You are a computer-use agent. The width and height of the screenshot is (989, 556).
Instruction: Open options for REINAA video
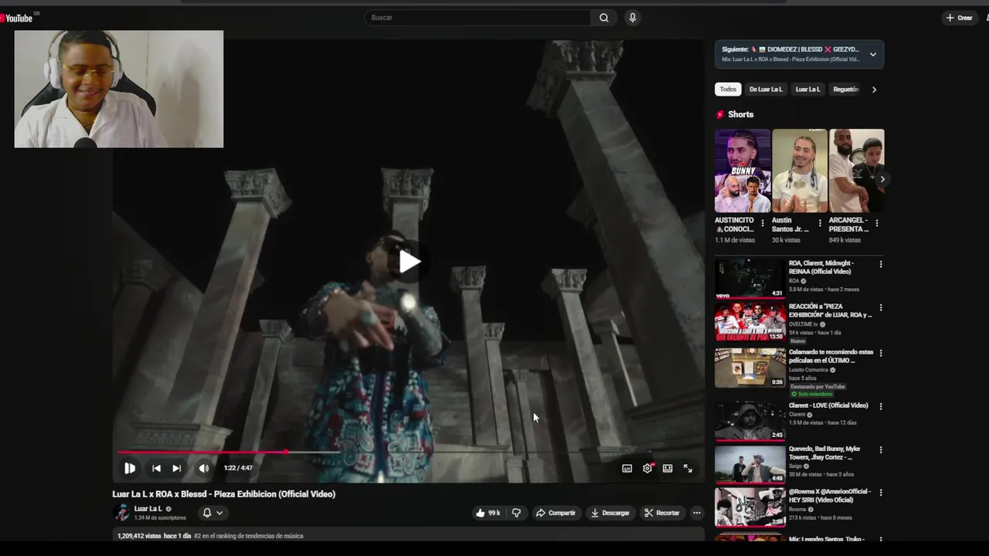[x=881, y=264]
